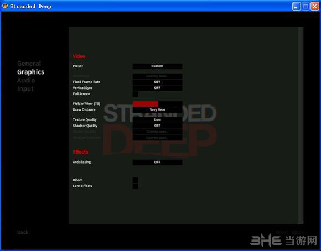The image size is (321, 251).
Task: Adjust the Field of View slider
Action: pos(157,104)
